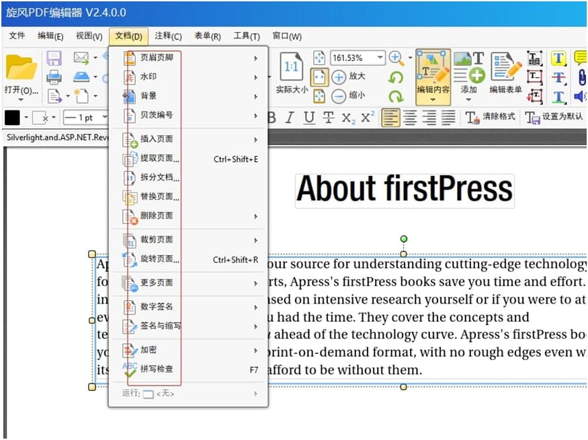Open the Window (窗口) menu
588x440 pixels.
point(287,36)
